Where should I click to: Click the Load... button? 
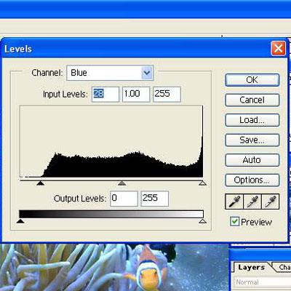point(252,120)
